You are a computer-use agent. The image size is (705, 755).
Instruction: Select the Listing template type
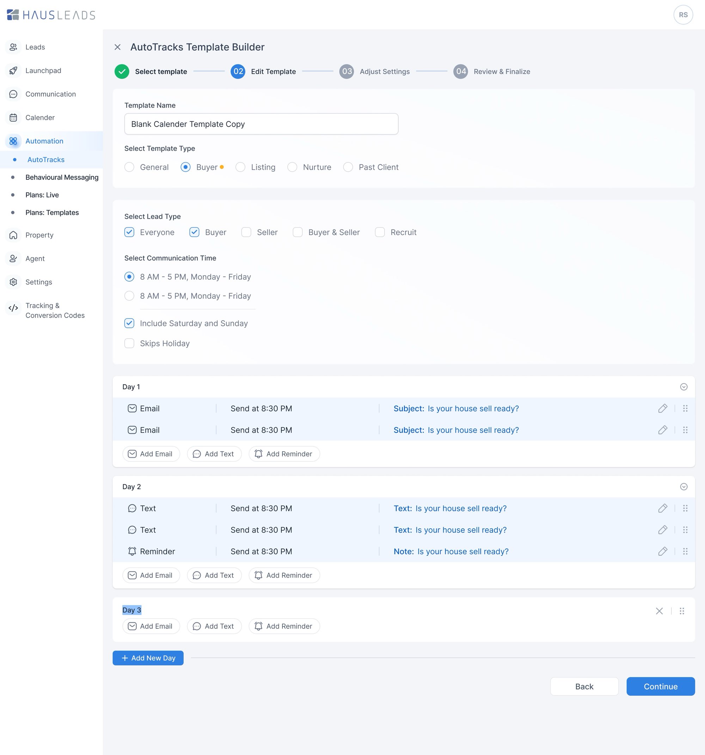tap(240, 167)
